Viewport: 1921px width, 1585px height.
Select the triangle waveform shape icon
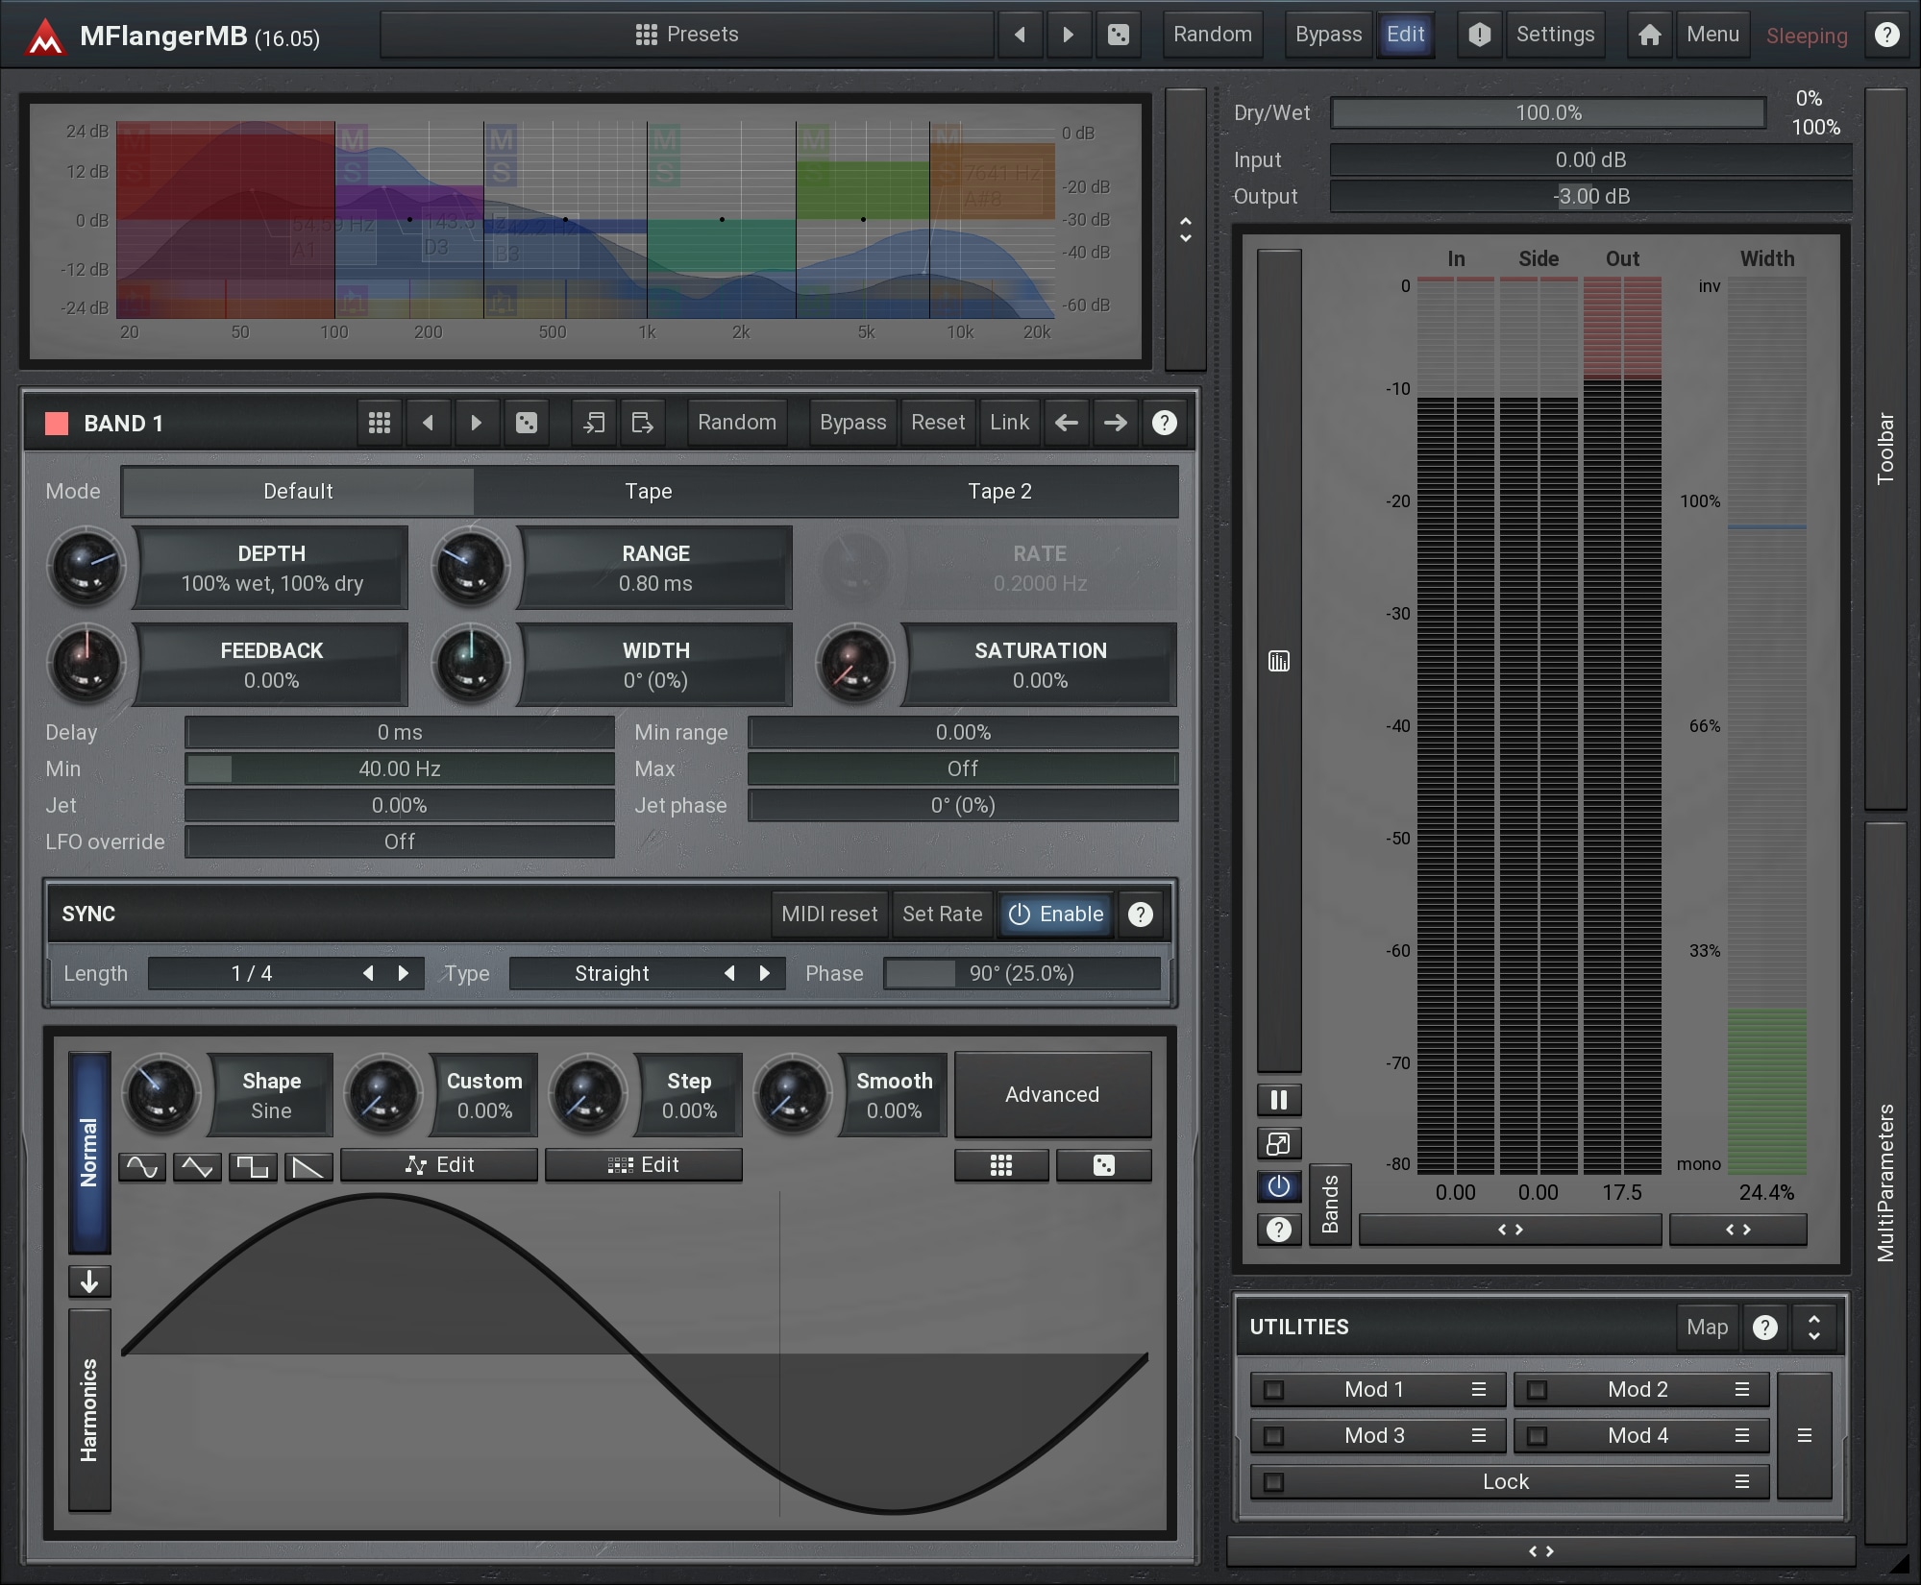point(197,1166)
